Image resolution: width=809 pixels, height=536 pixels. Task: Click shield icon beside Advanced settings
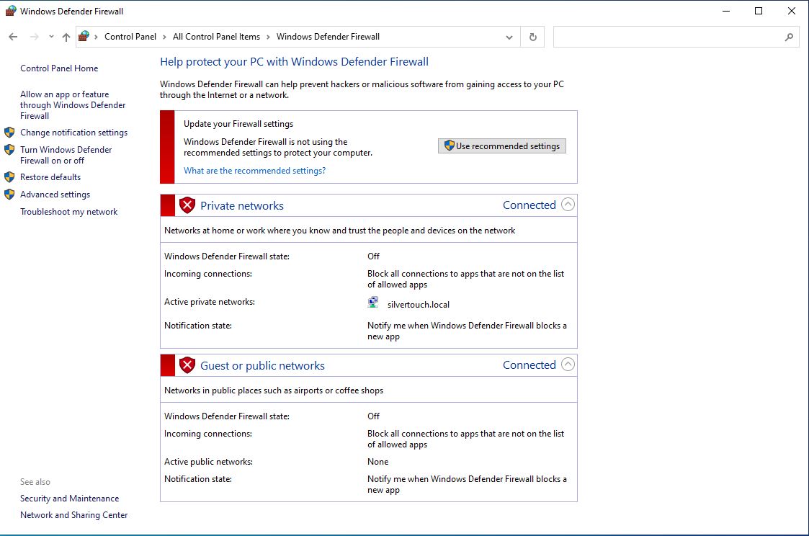9,194
